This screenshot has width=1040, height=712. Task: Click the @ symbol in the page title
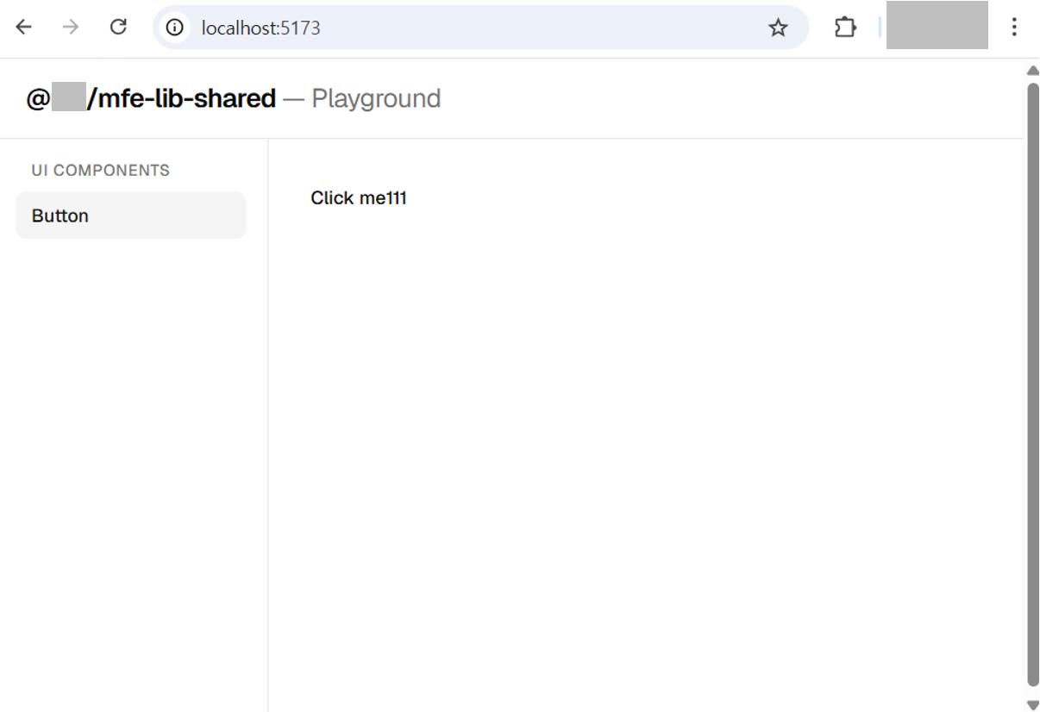[x=38, y=99]
